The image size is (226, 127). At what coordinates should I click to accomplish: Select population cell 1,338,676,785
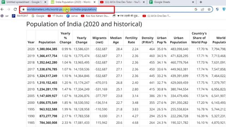coord(47,69)
